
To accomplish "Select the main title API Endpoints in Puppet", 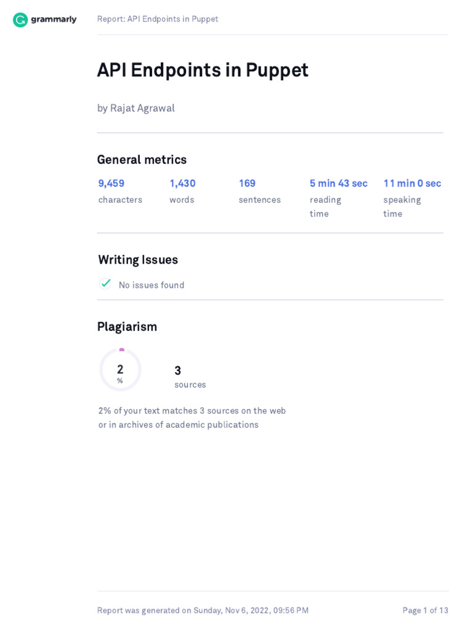I will pos(203,70).
